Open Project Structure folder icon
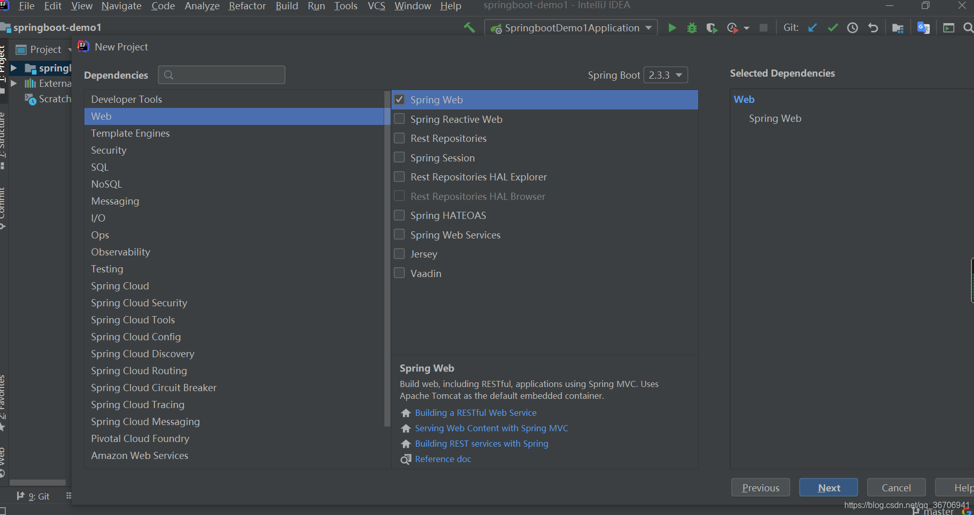The height and width of the screenshot is (515, 974). (898, 28)
